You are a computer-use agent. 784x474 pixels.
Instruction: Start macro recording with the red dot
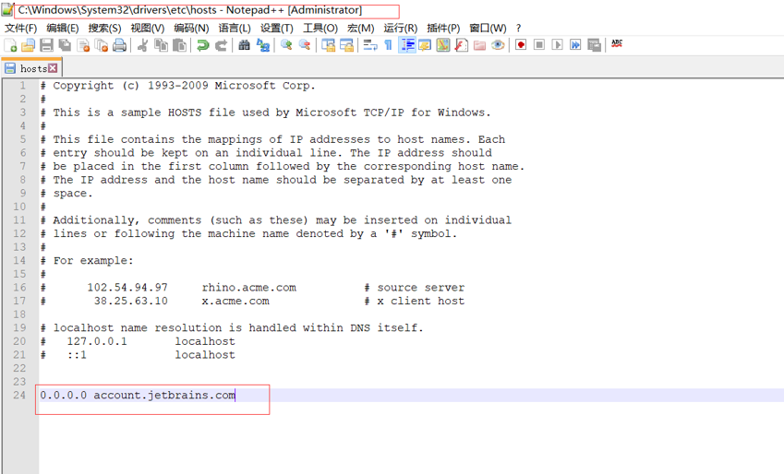click(521, 45)
